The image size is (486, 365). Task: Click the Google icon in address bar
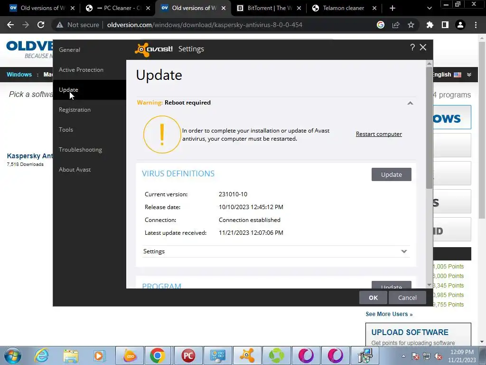click(x=381, y=25)
